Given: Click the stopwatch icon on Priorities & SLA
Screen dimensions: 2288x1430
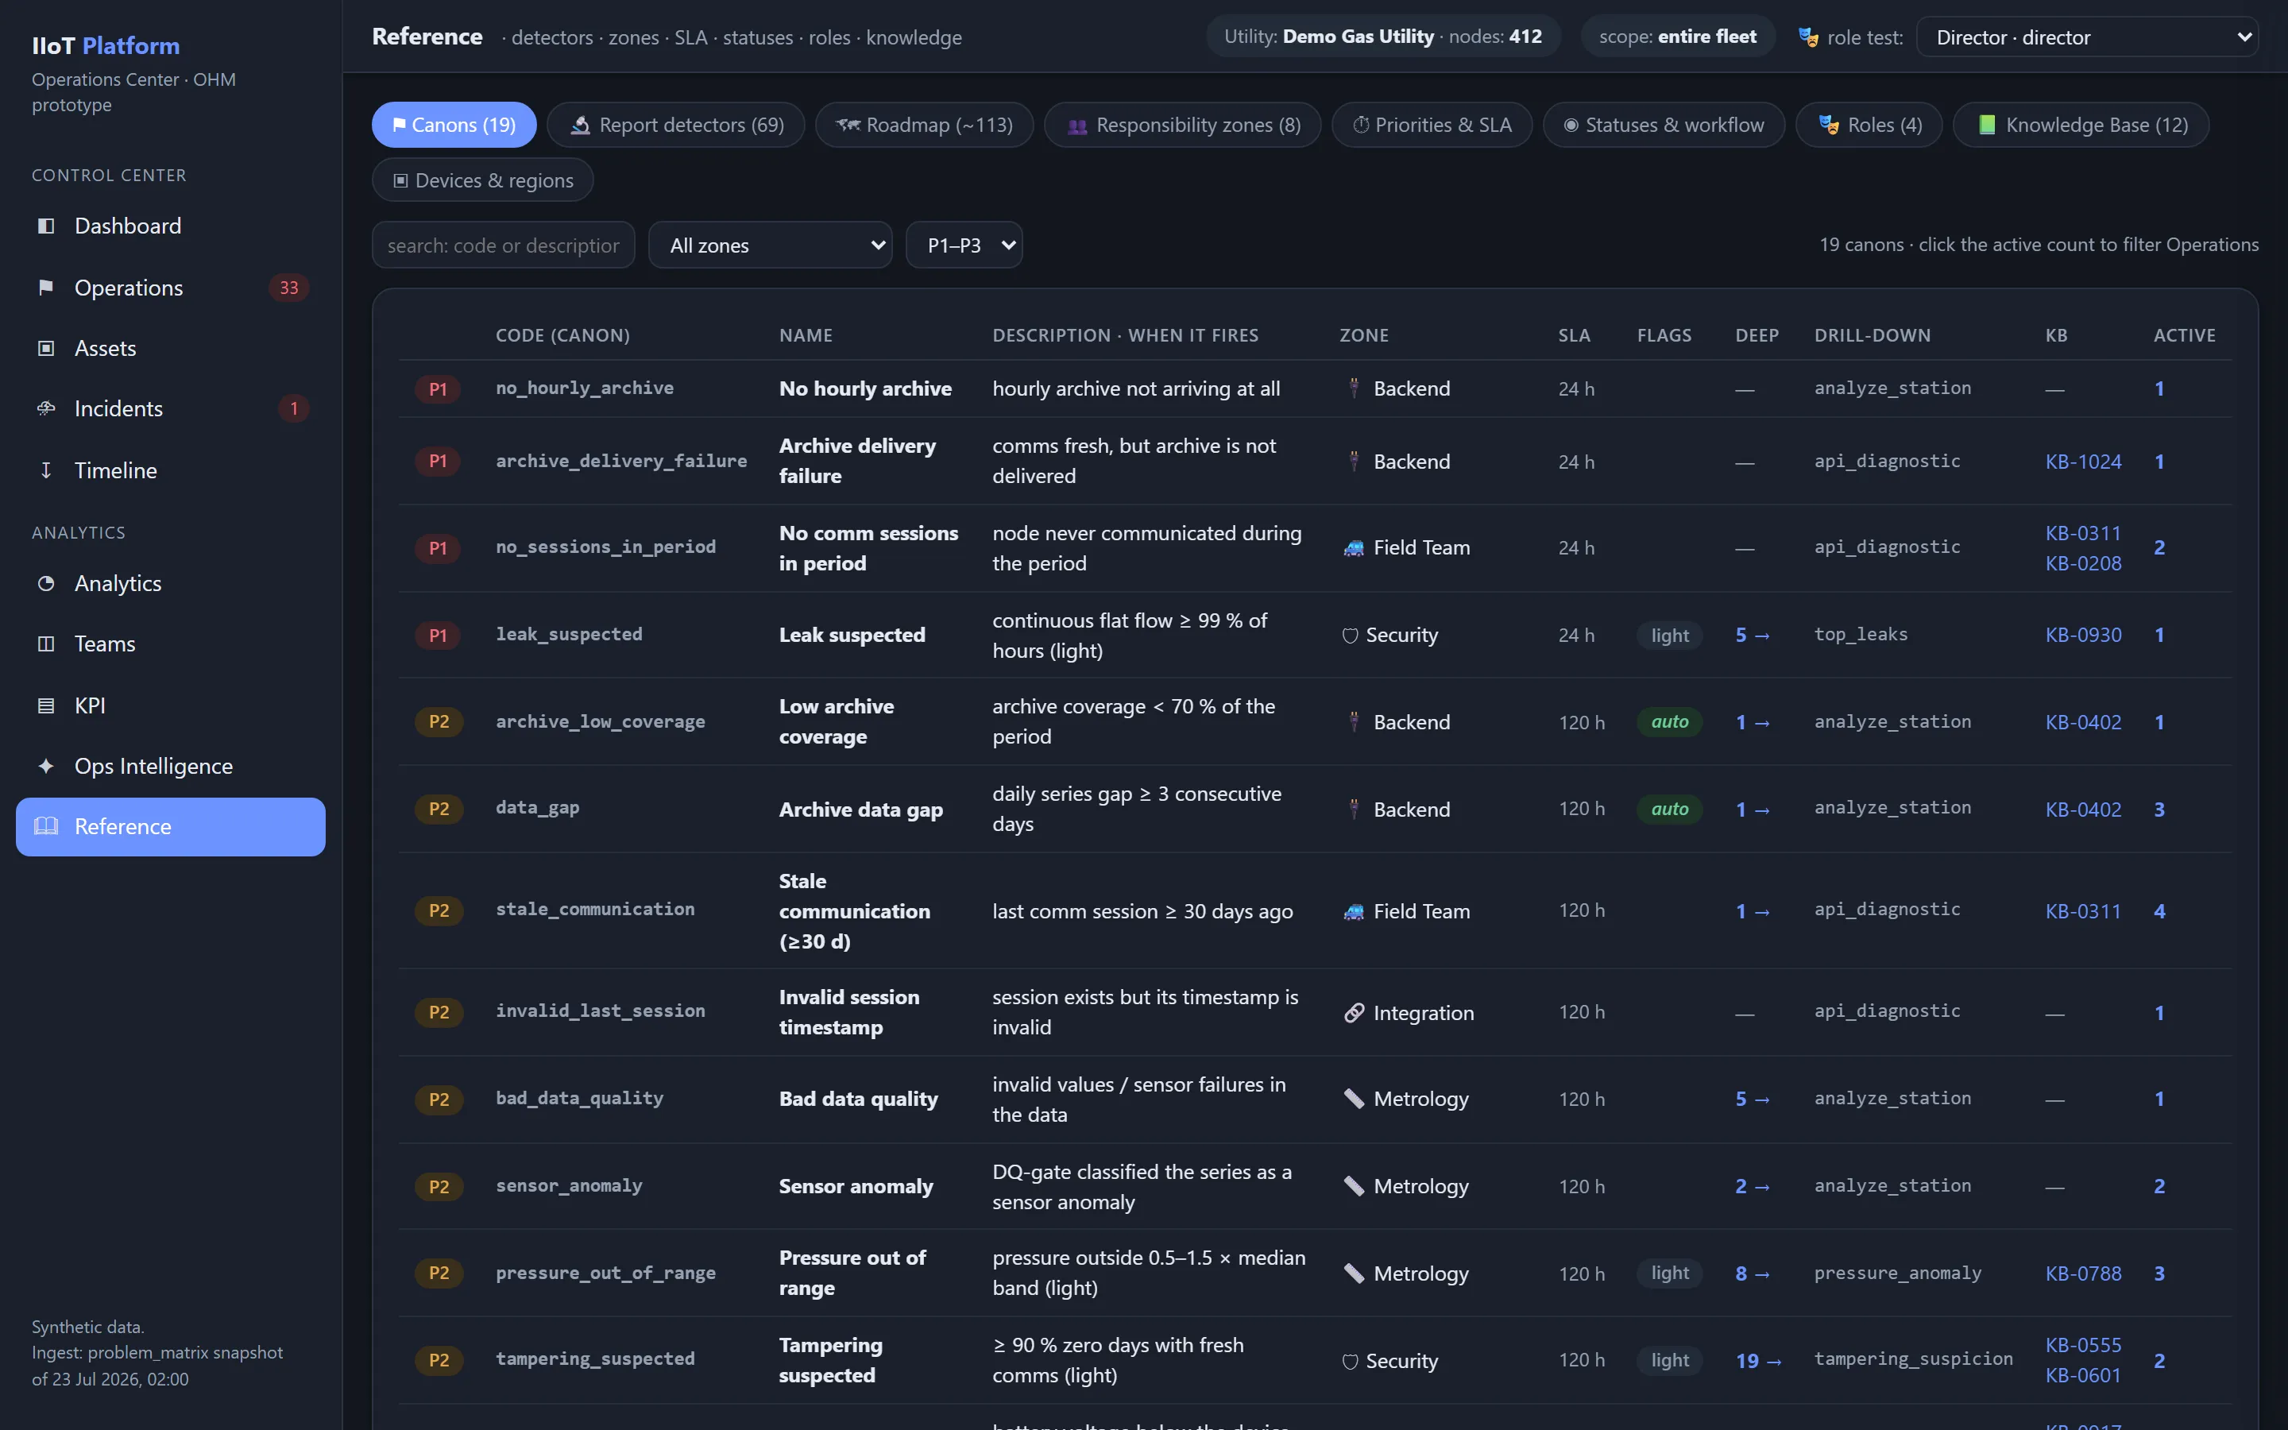Looking at the screenshot, I should click(x=1361, y=125).
